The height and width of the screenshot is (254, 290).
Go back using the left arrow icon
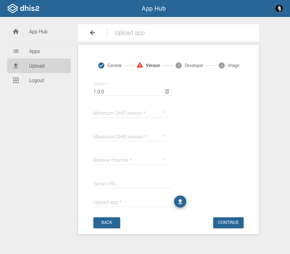pos(93,33)
